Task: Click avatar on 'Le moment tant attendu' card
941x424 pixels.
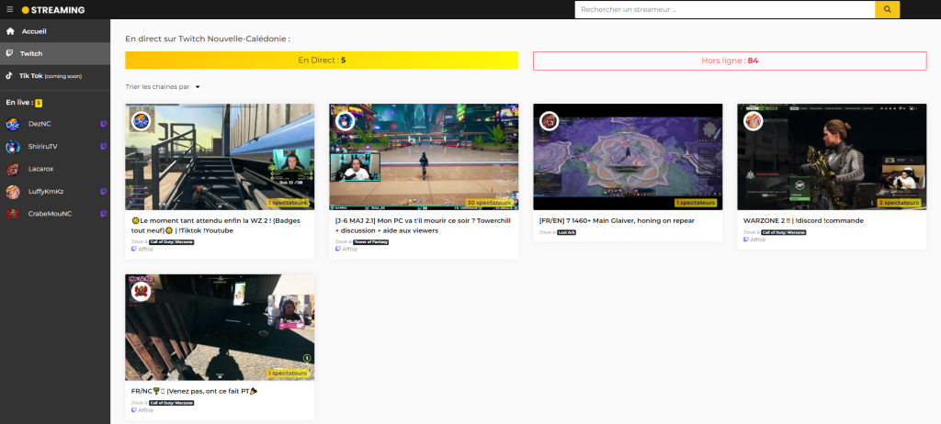Action: (141, 120)
